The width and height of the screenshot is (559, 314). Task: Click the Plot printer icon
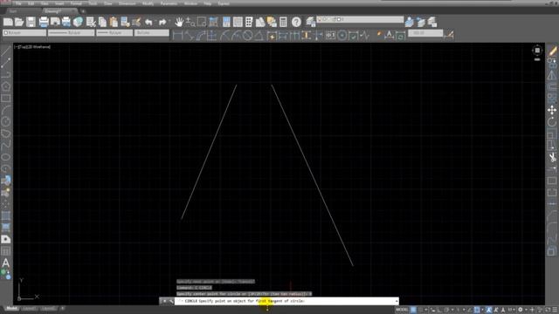coord(44,22)
